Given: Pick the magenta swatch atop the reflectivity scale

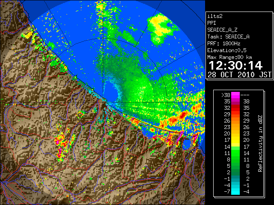Looking at the screenshot, I should (x=235, y=95).
